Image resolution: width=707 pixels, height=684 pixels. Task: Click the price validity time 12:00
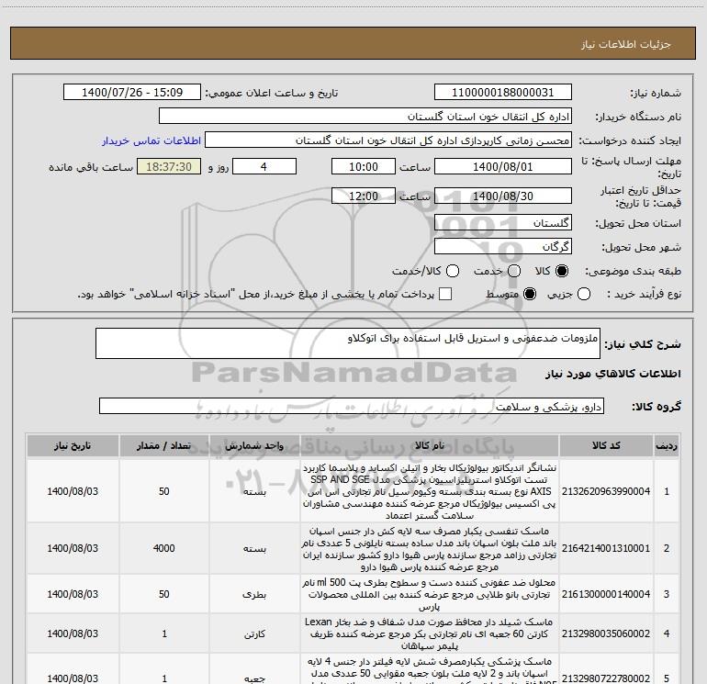(x=364, y=196)
